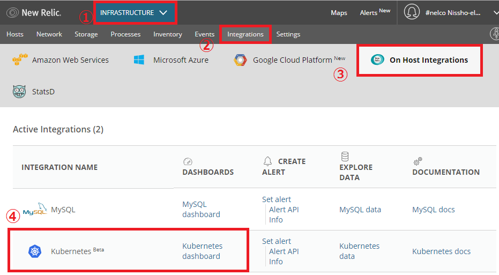The height and width of the screenshot is (275, 499).
Task: Open the MySQL dashboard link
Action: (x=201, y=209)
